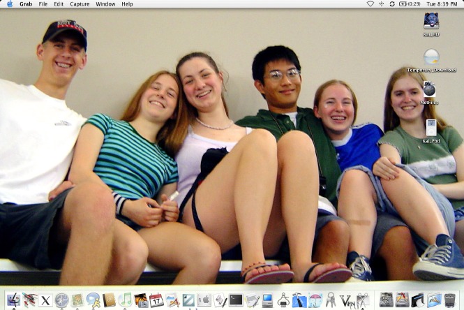Open the VPN app in the Dock
464x310 pixels.
(347, 301)
